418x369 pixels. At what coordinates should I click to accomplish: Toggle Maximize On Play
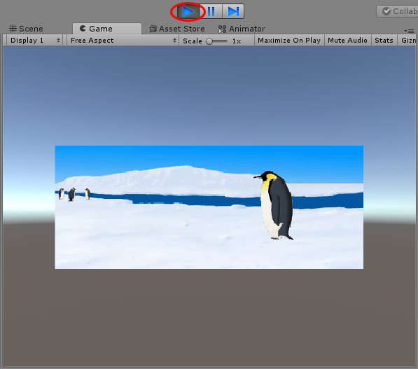[x=289, y=41]
